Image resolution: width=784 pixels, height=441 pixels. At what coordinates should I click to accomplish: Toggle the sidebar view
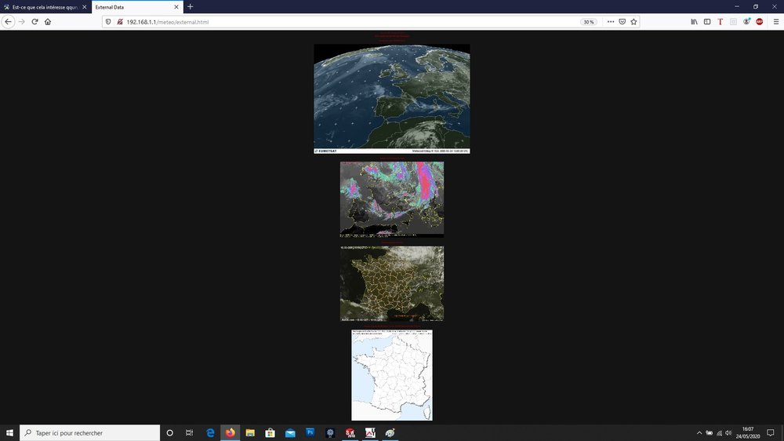coord(707,21)
